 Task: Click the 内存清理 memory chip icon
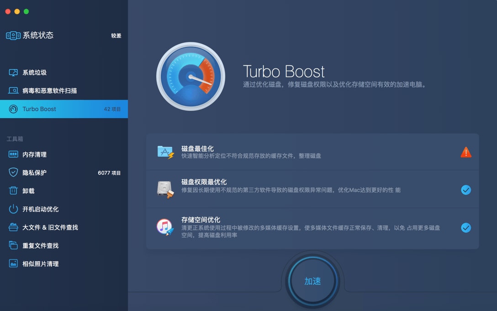click(13, 155)
